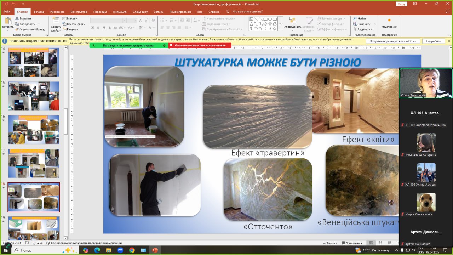Click the weather 14°C Partly sunny widget
Viewport: 453px width, 255px height.
pyautogui.click(x=372, y=250)
